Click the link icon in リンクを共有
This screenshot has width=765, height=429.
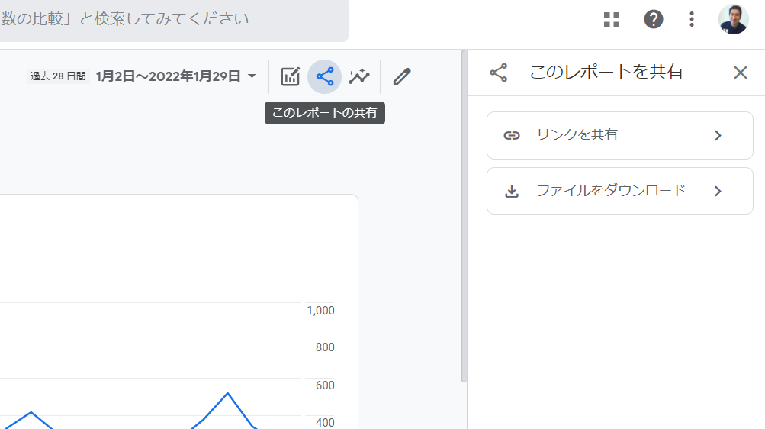point(511,136)
